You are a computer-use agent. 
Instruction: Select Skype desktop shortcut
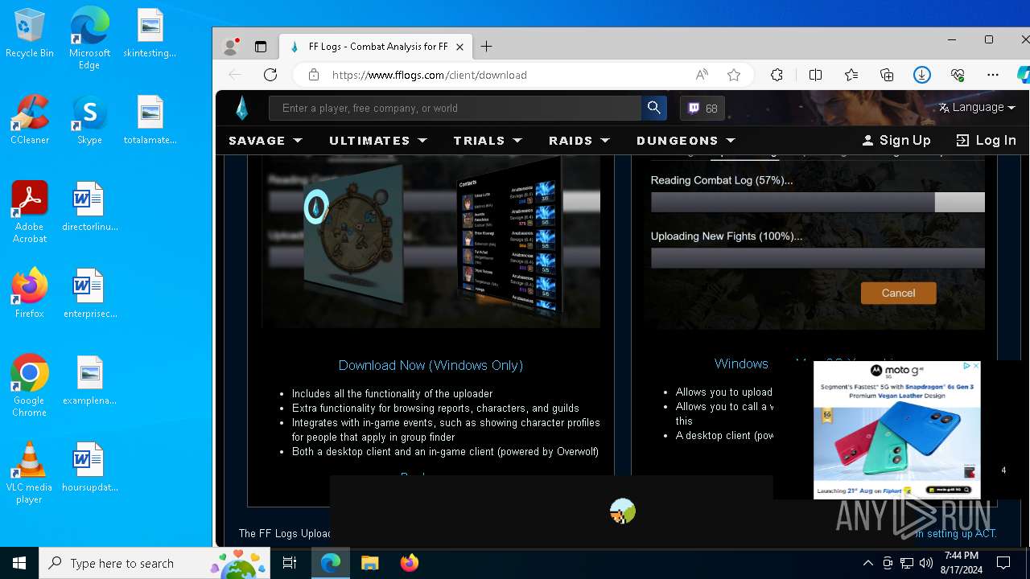coord(89,120)
